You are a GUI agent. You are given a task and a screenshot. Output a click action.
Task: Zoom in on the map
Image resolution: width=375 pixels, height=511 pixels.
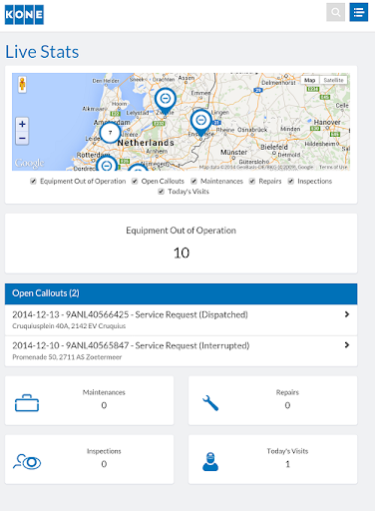[22, 124]
